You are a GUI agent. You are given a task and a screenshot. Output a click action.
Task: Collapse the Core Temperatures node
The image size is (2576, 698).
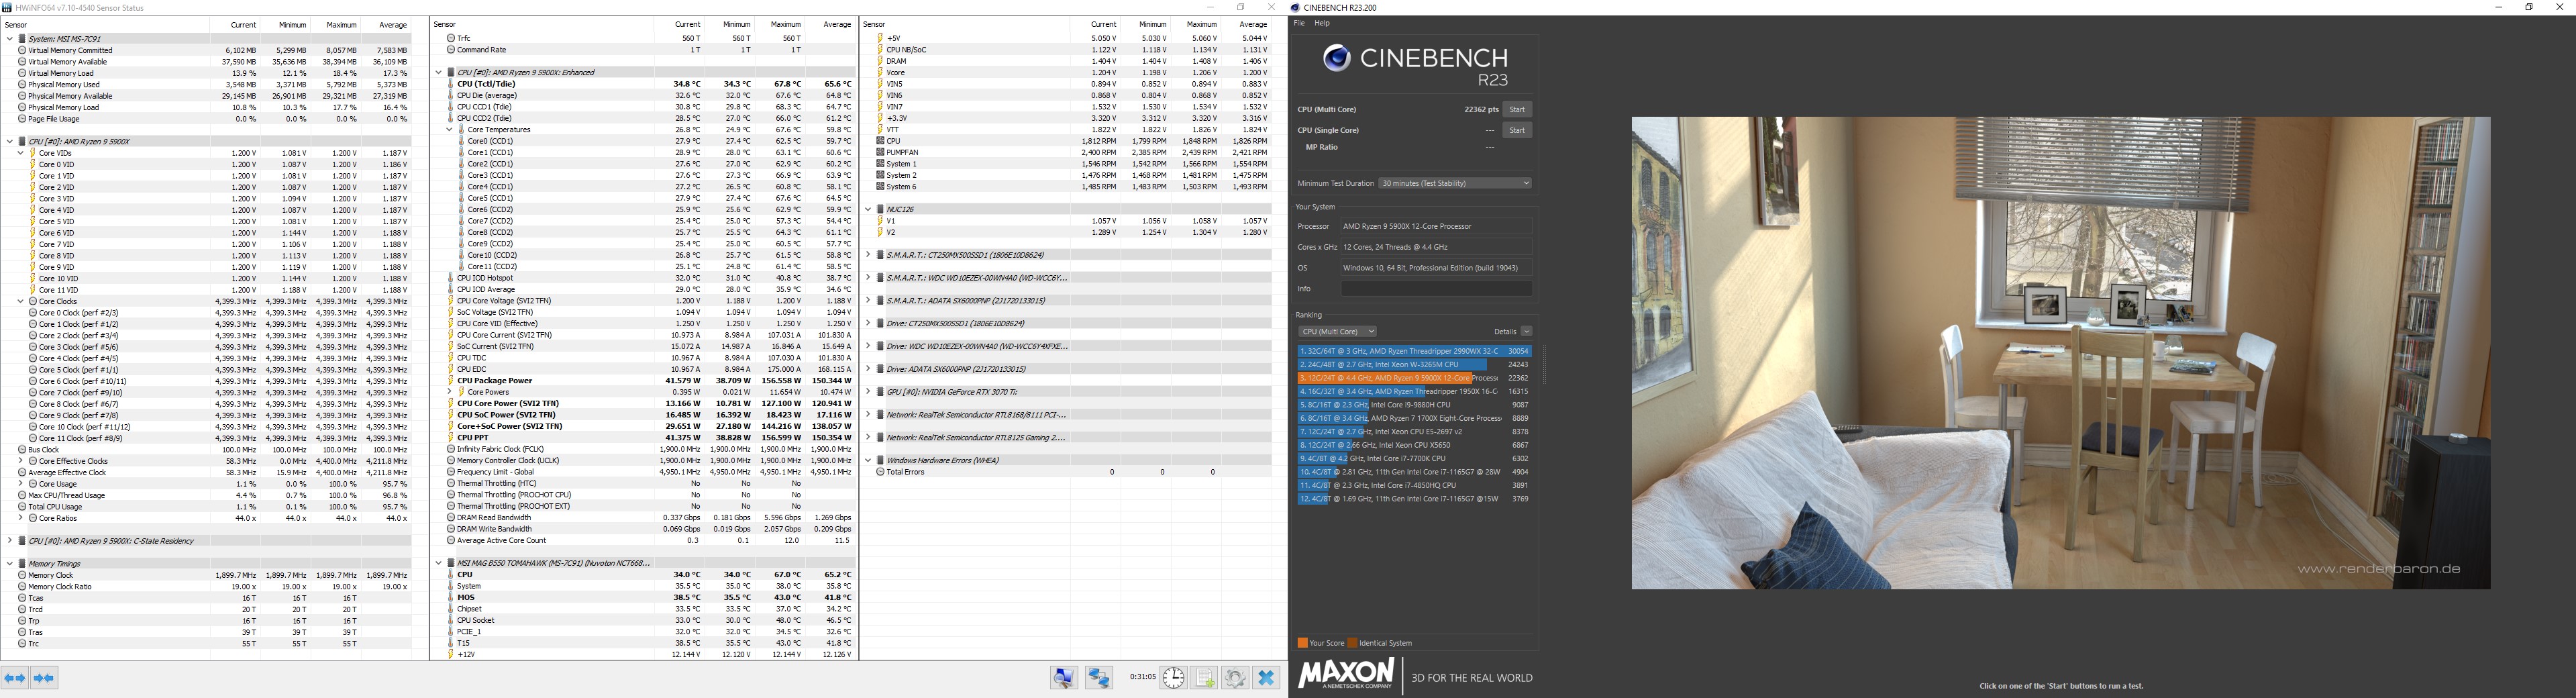point(450,130)
